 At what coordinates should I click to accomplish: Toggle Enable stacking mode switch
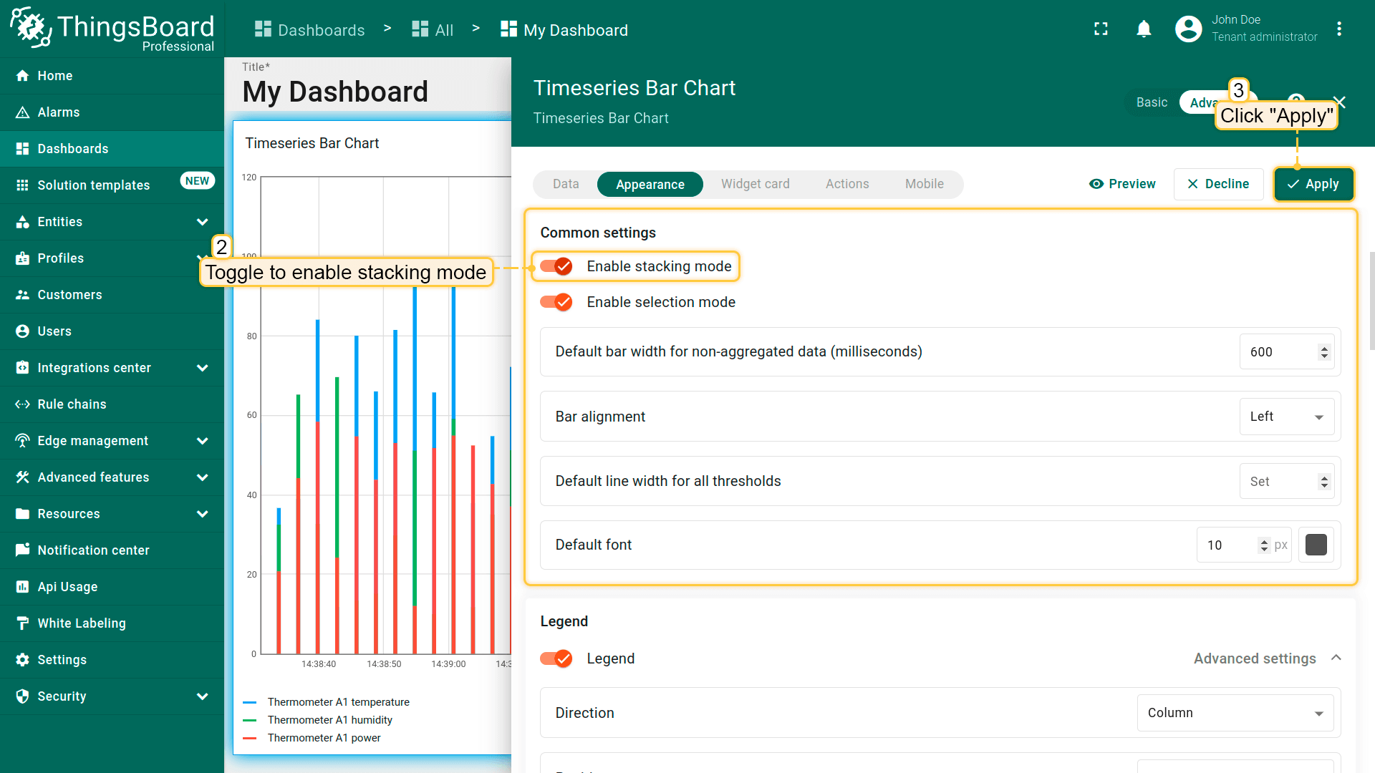(x=556, y=266)
